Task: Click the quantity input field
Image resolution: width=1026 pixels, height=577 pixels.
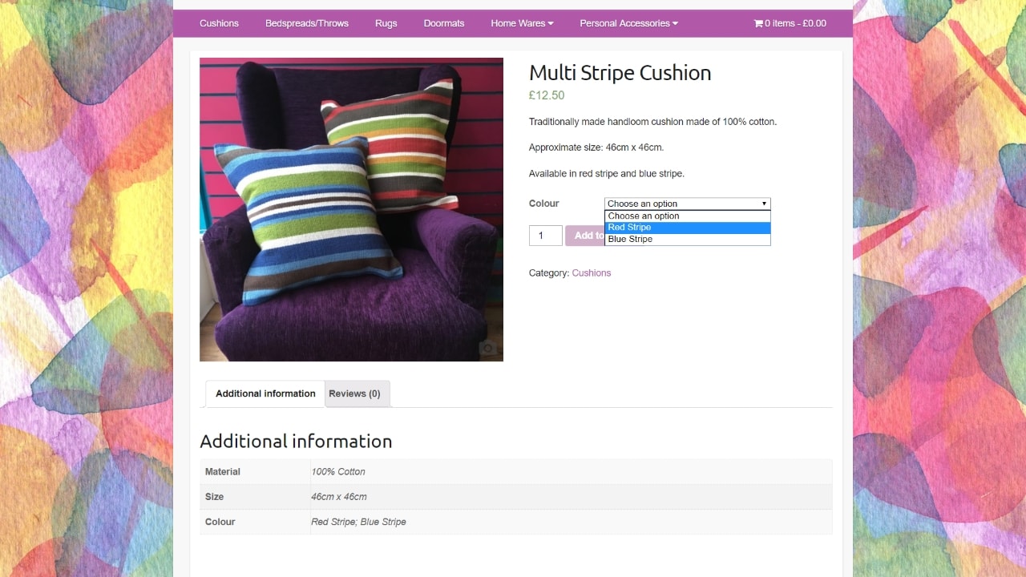Action: click(x=545, y=235)
